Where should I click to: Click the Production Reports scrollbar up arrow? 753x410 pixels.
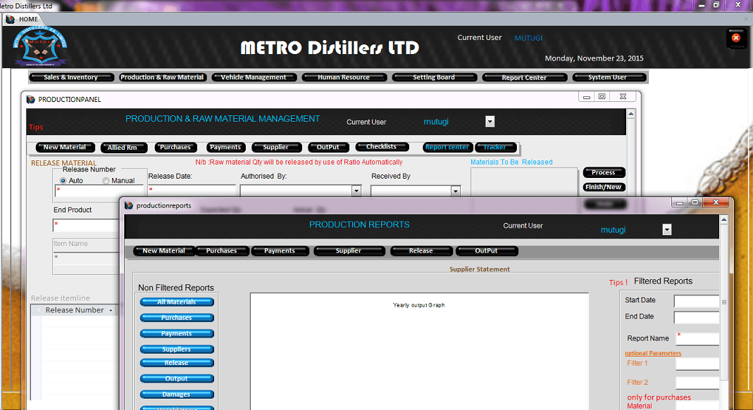[x=723, y=219]
